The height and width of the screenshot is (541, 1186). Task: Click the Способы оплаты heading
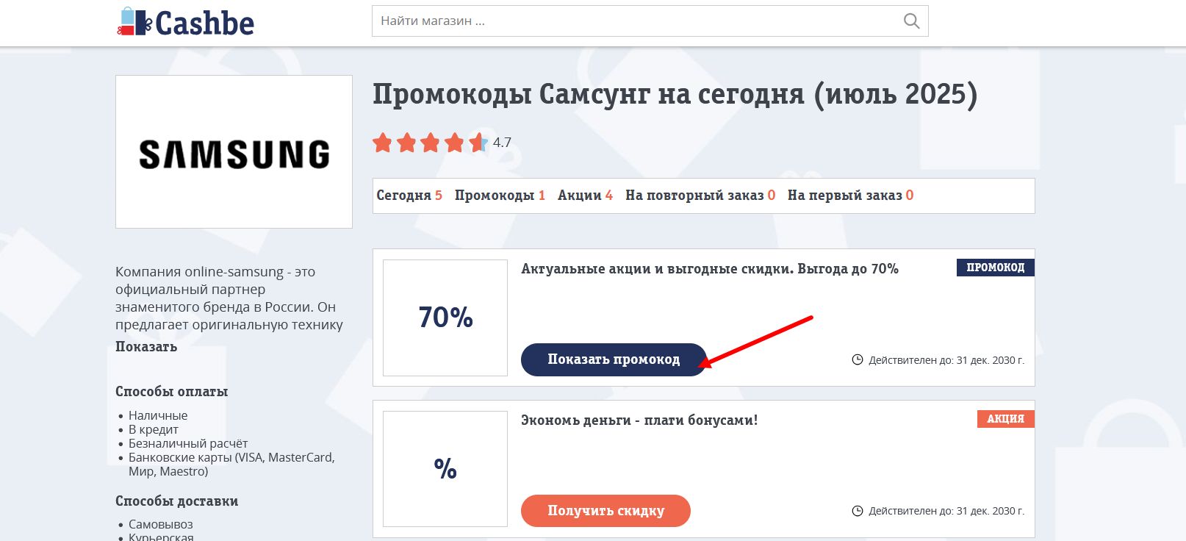pos(172,392)
